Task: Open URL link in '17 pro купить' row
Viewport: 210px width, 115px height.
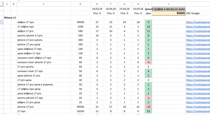Action: click(198, 67)
